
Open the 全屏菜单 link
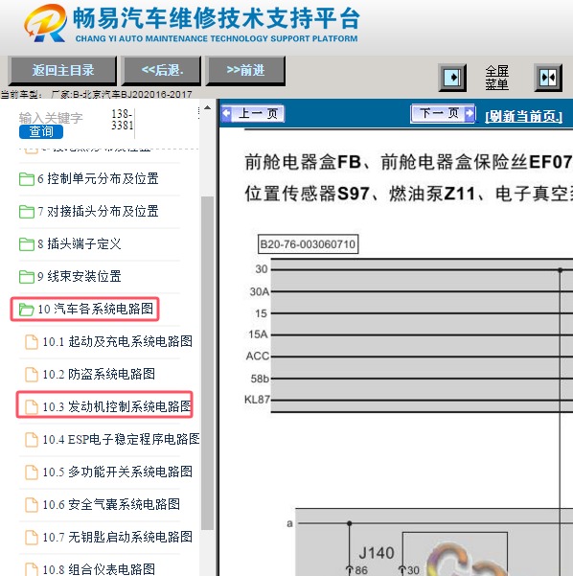tap(497, 78)
